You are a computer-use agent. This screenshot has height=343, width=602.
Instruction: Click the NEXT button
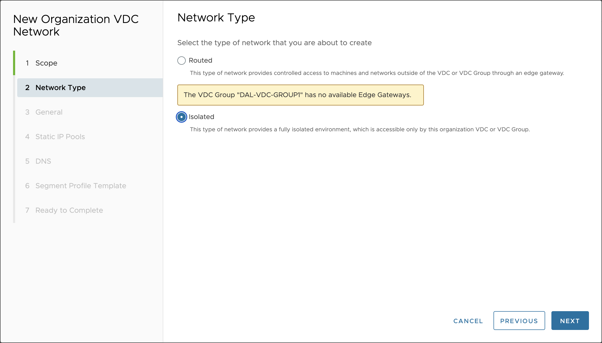point(570,321)
